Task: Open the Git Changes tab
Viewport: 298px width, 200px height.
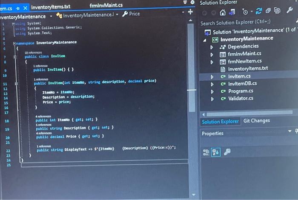Action: [x=257, y=120]
